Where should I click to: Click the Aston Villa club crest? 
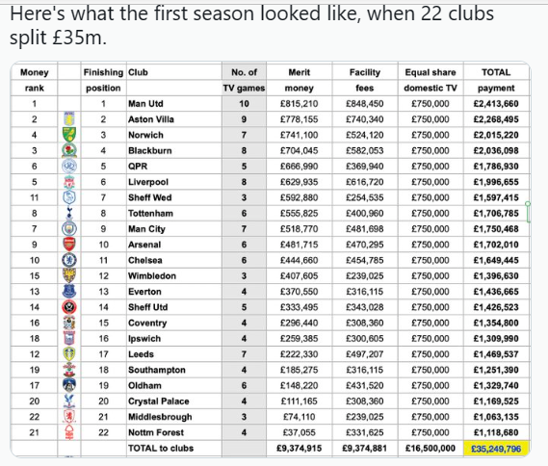tap(69, 119)
